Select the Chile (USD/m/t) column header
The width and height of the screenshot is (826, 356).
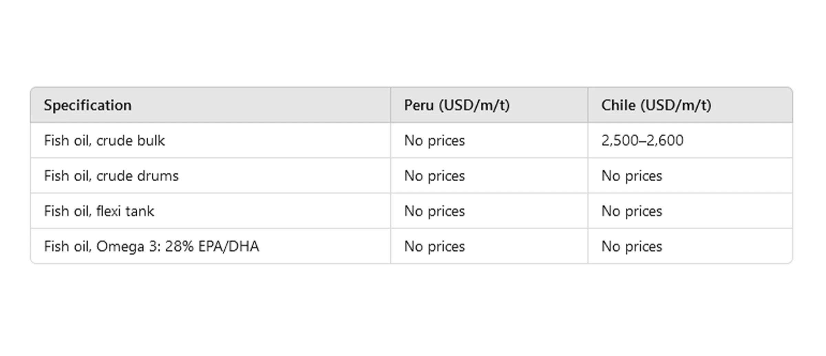656,105
